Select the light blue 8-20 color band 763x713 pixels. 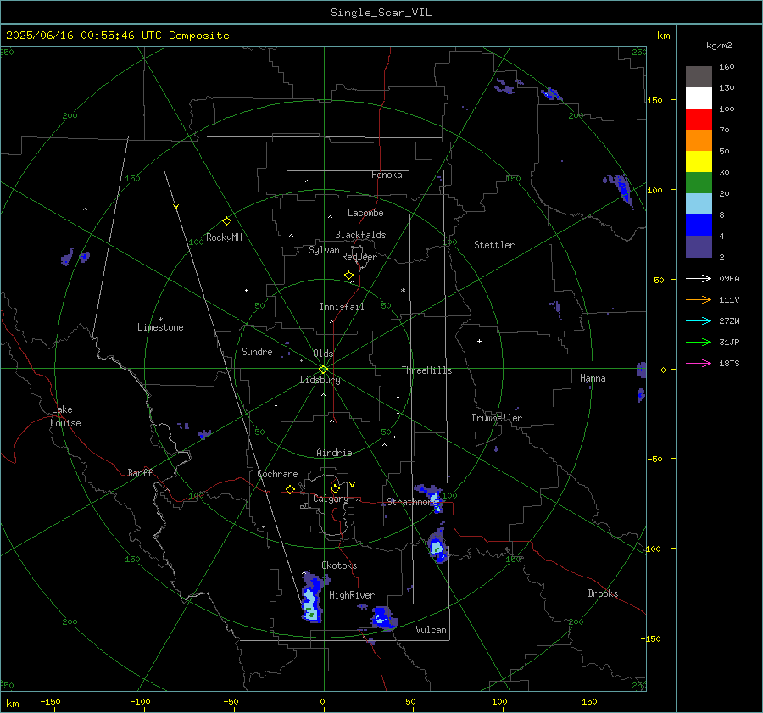click(x=699, y=204)
